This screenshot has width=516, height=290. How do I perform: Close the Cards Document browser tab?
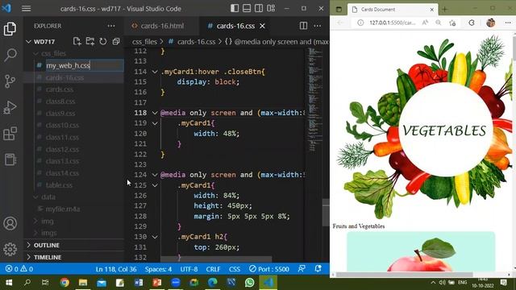click(432, 10)
